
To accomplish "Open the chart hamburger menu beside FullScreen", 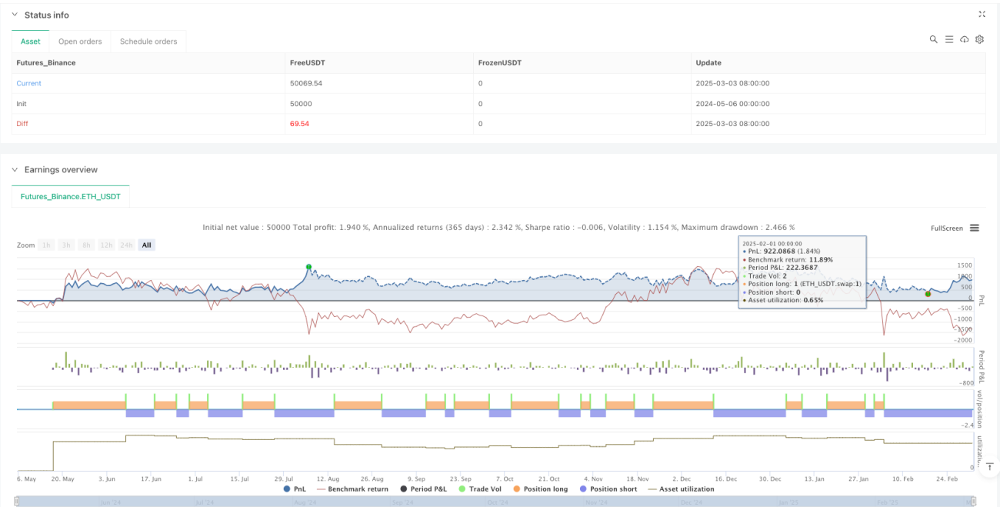I will point(974,228).
